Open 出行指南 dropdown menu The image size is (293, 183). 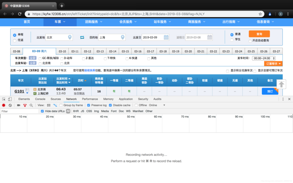231,22
